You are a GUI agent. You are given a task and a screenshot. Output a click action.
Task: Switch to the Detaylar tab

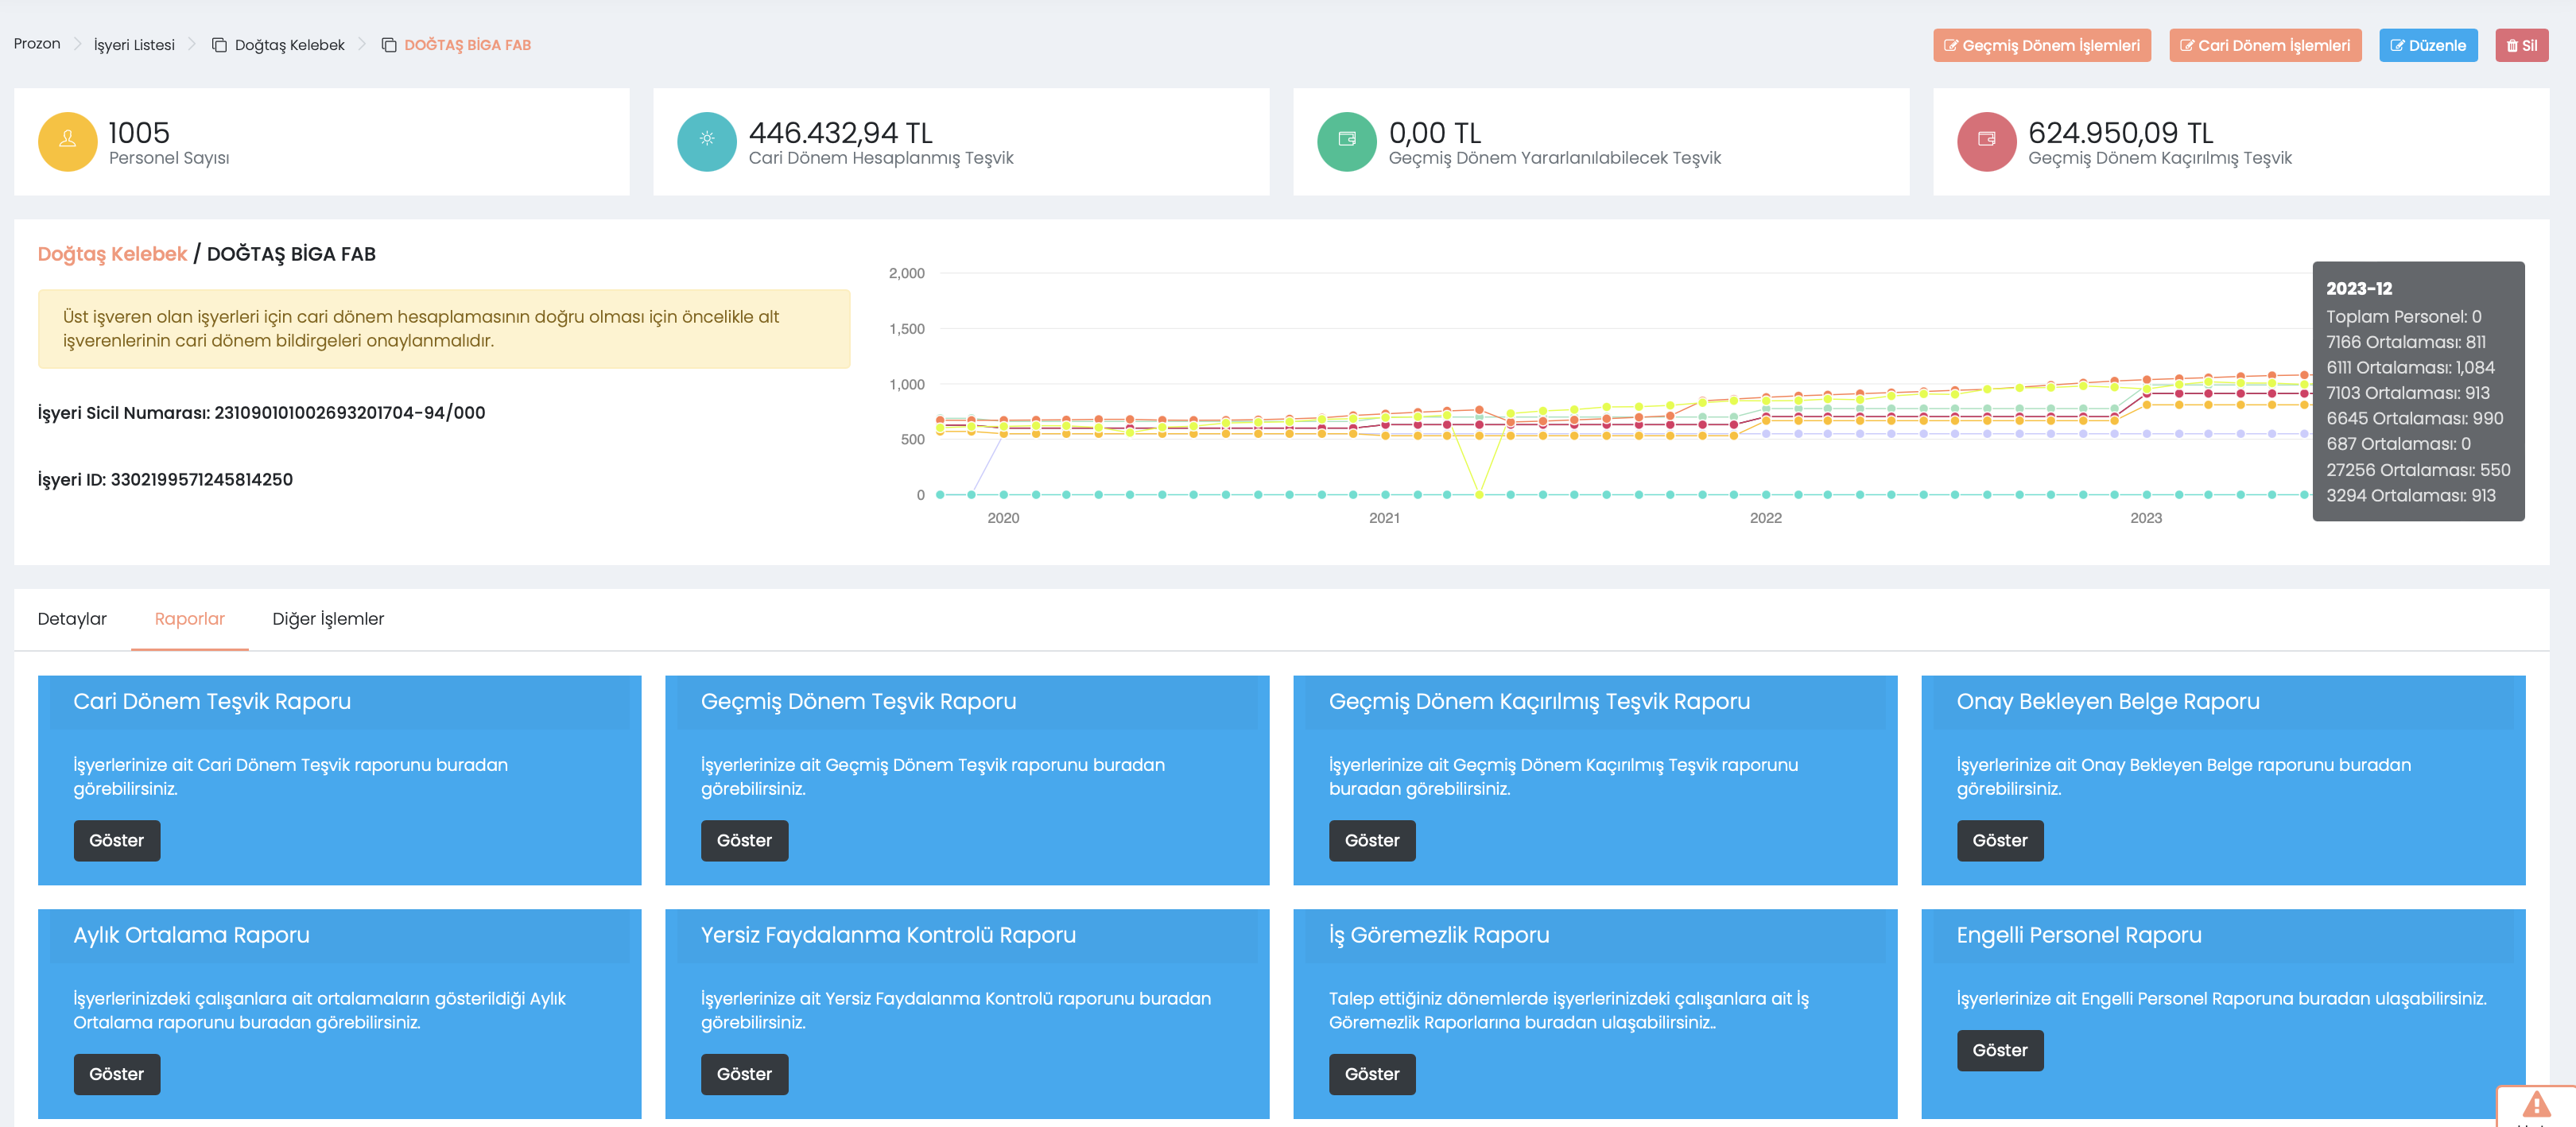point(72,619)
